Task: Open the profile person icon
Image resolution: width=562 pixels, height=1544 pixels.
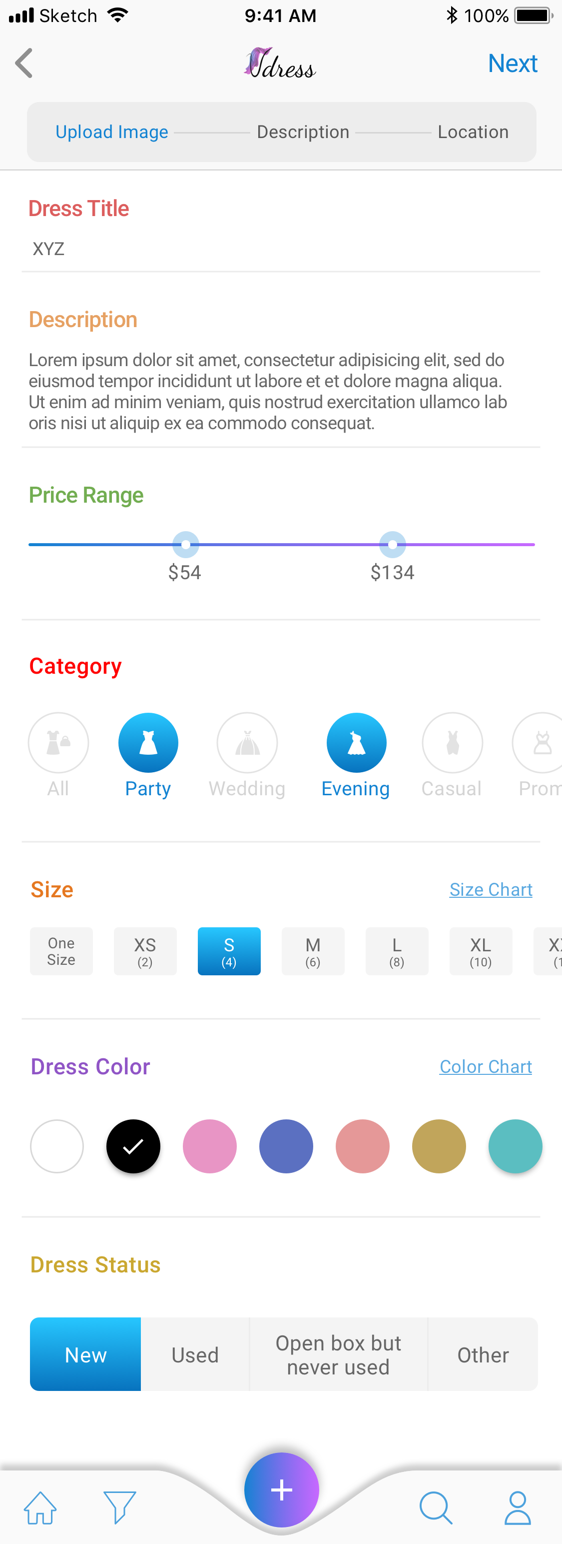Action: coord(518,1507)
